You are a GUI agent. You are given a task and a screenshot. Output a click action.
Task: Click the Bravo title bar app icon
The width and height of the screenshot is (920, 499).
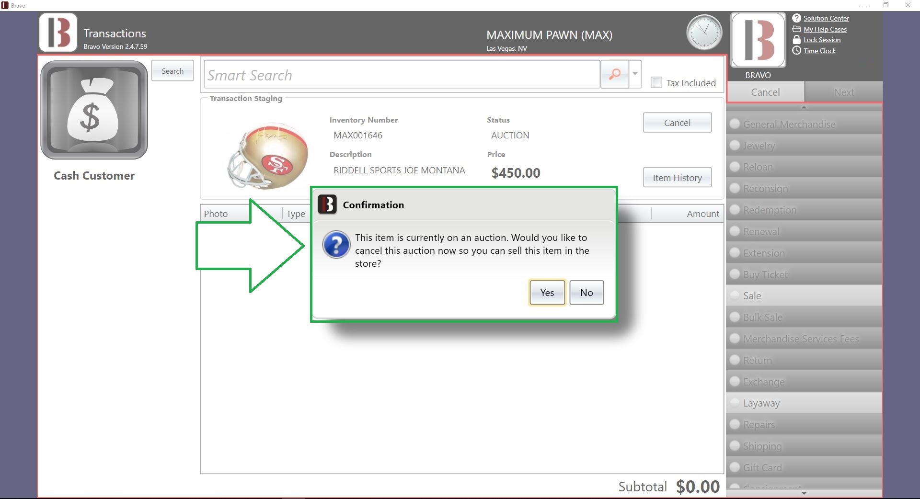tap(5, 5)
